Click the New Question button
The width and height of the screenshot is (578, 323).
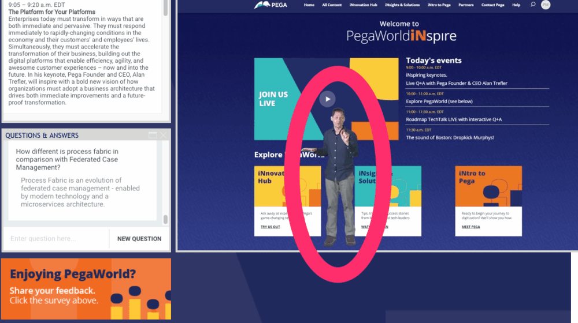(x=139, y=238)
